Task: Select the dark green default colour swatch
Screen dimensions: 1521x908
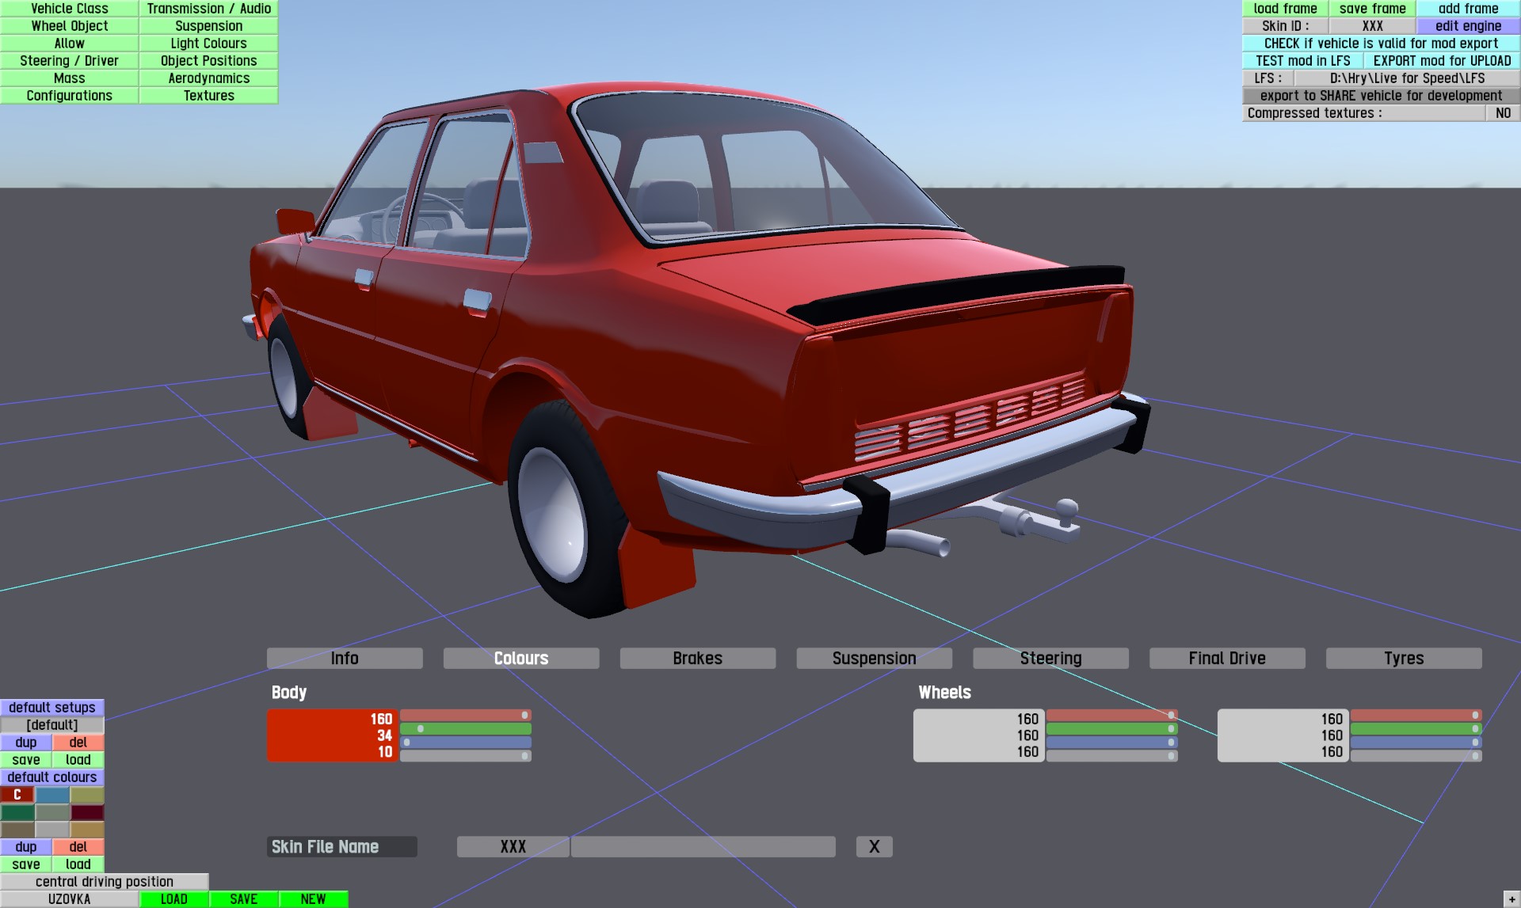Action: (17, 812)
